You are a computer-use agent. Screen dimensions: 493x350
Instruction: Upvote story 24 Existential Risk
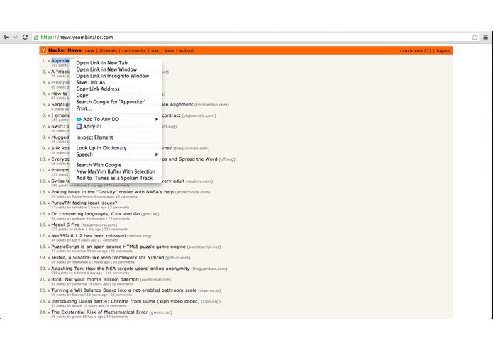pyautogui.click(x=49, y=312)
